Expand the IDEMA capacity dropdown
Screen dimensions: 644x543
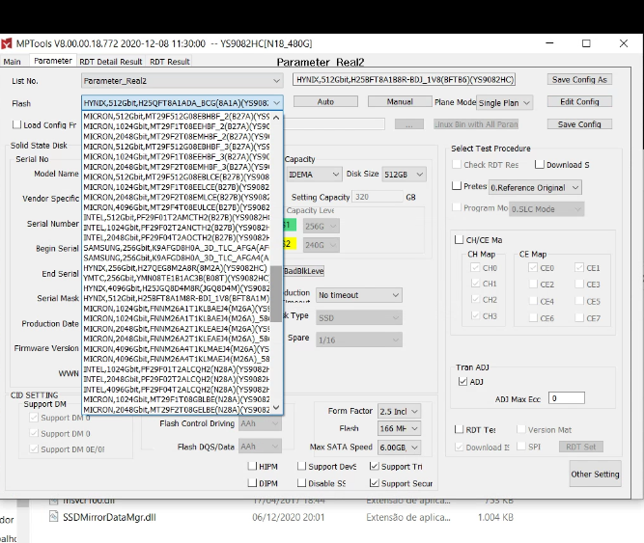click(314, 175)
